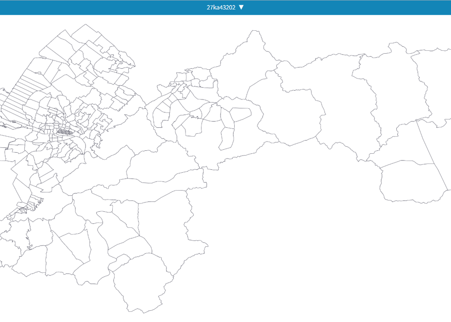Click the 27ka43202 dataset title
Image resolution: width=451 pixels, height=322 pixels.
point(221,7)
